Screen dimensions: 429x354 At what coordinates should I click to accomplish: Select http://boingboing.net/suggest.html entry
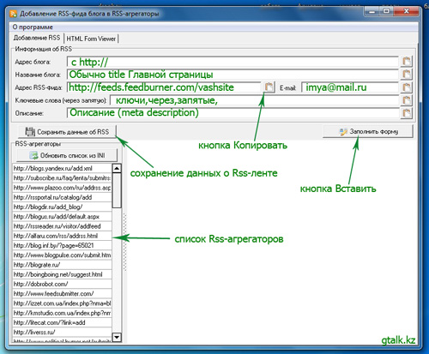coord(62,274)
